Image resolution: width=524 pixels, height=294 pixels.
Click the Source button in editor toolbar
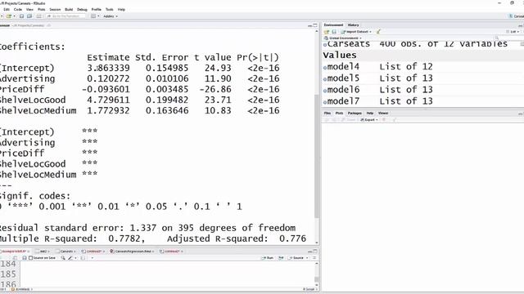point(296,258)
